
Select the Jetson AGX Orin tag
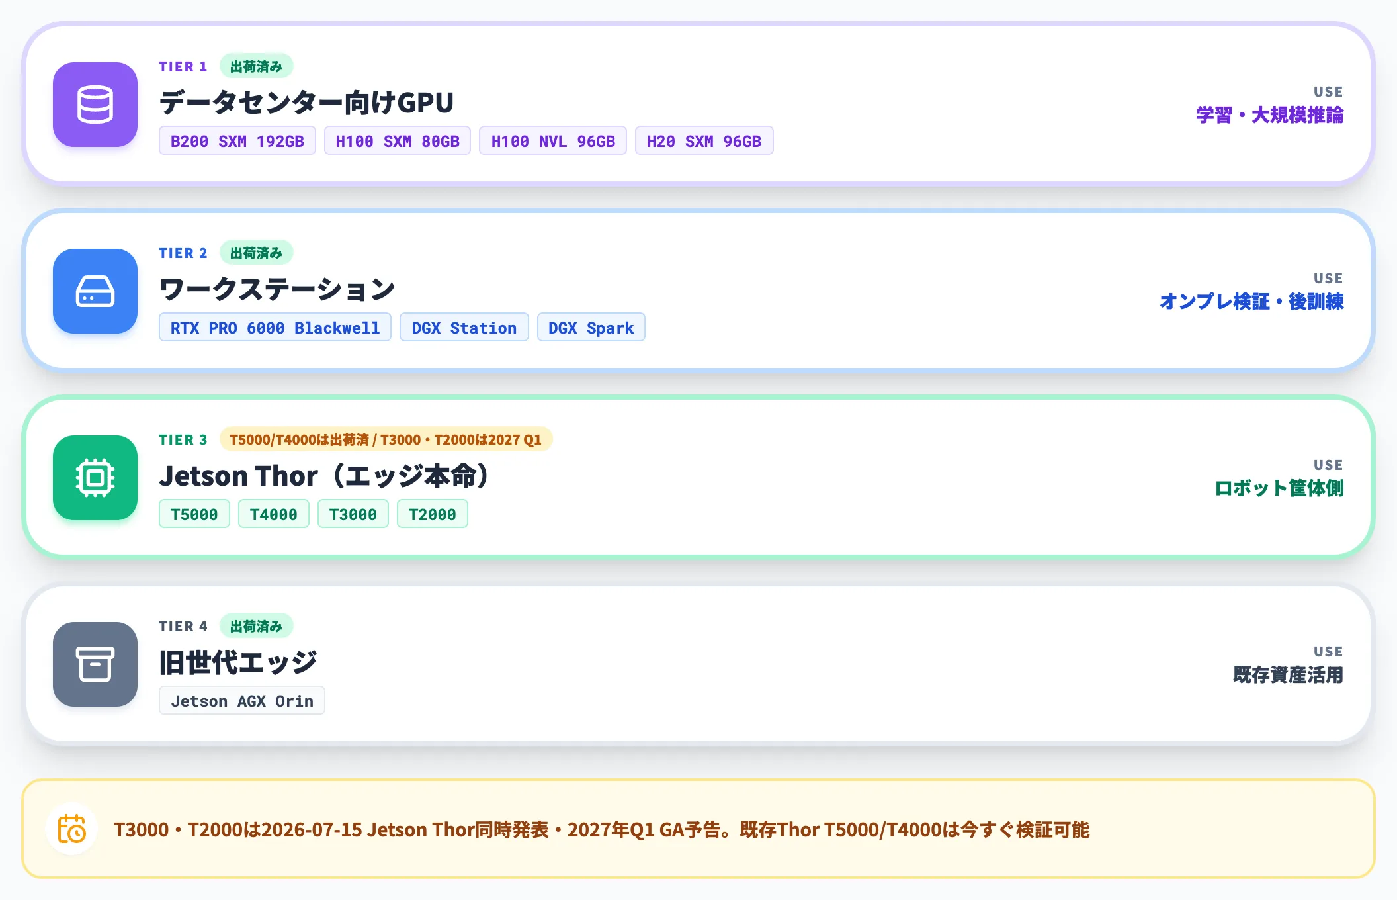pos(242,701)
